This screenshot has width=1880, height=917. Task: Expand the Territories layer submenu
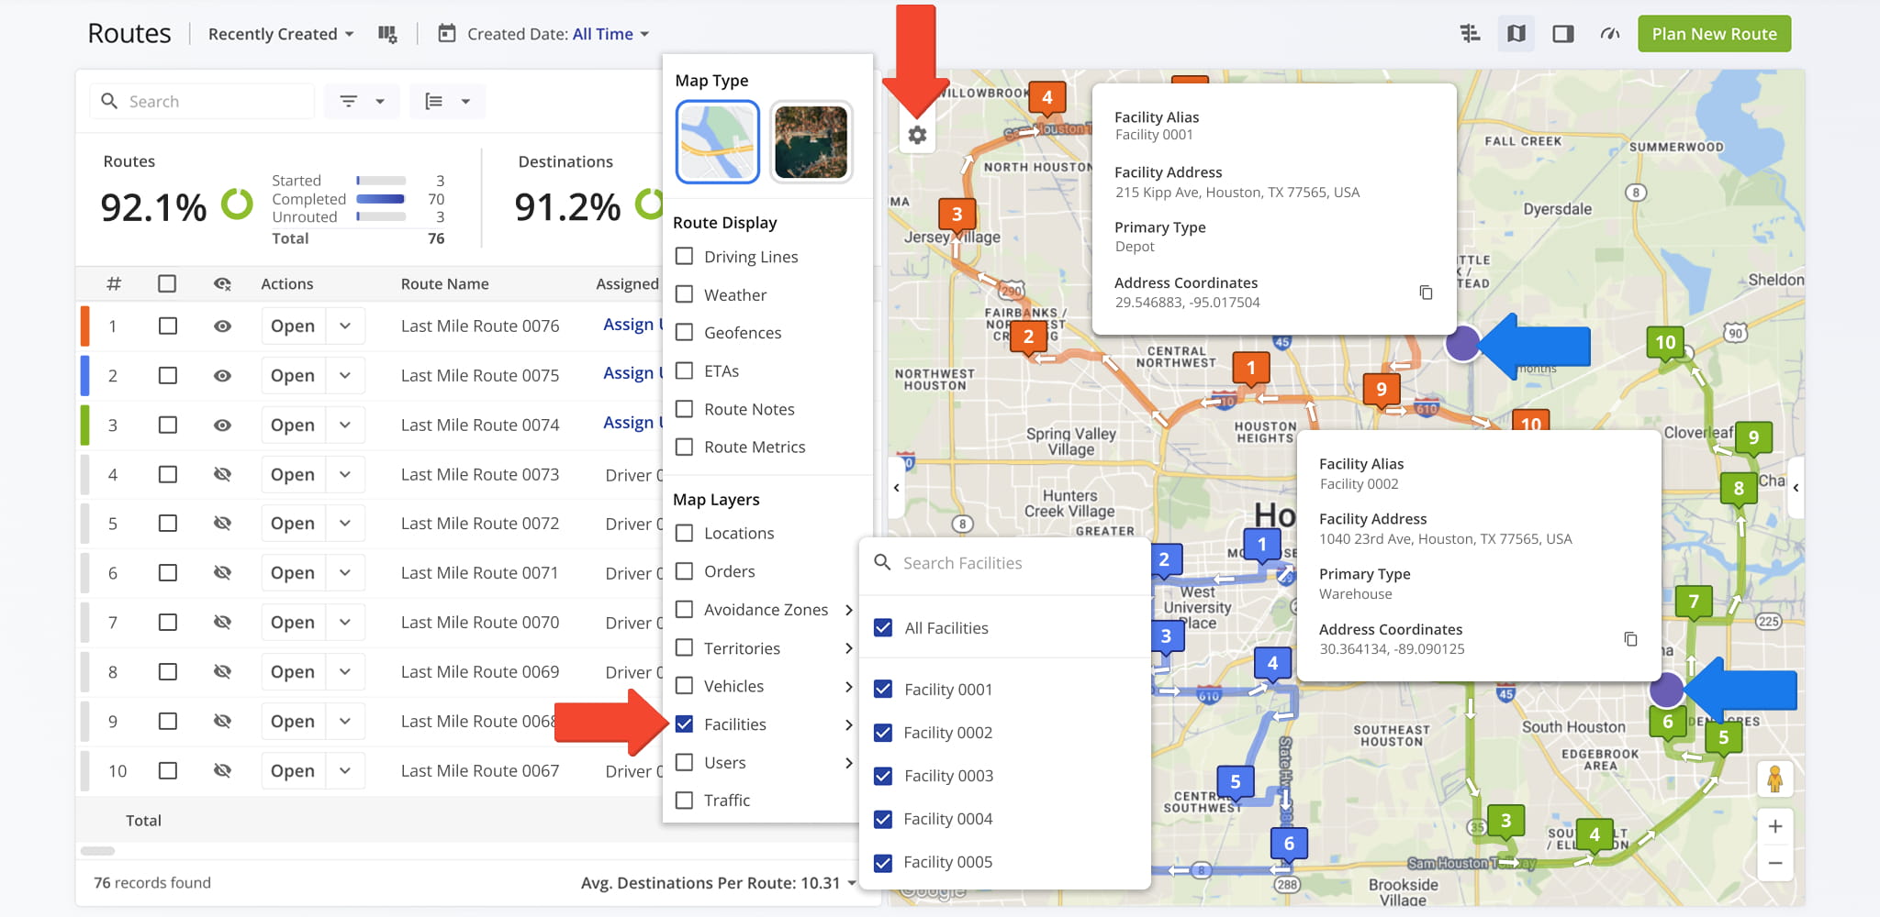pyautogui.click(x=848, y=648)
